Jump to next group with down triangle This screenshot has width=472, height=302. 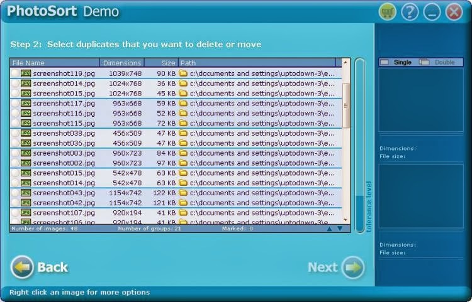(340, 229)
